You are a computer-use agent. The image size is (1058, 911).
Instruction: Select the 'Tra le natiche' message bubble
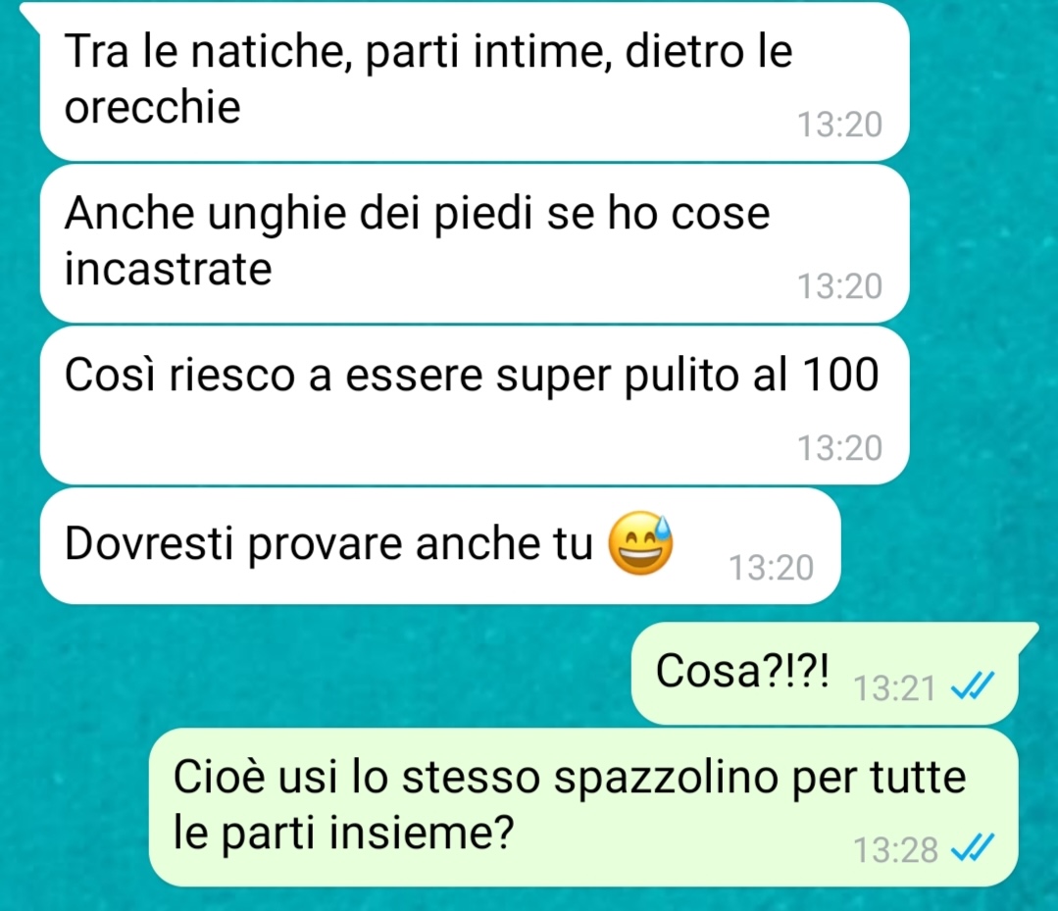[x=475, y=81]
